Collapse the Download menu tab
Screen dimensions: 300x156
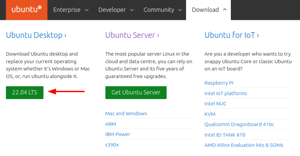tap(209, 10)
